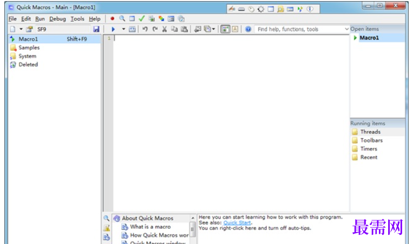
Task: Follow the Quick Start link
Action: pos(237,223)
